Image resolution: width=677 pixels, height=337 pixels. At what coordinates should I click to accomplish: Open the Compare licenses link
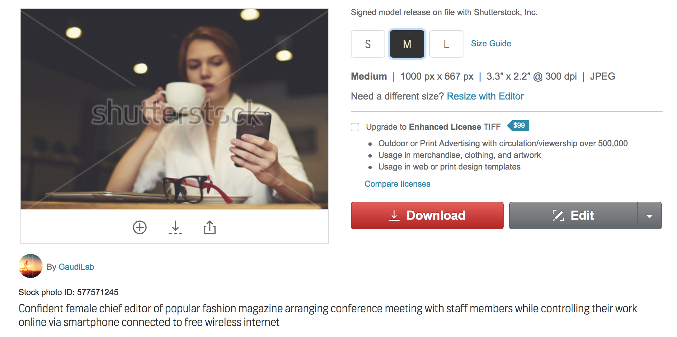397,184
